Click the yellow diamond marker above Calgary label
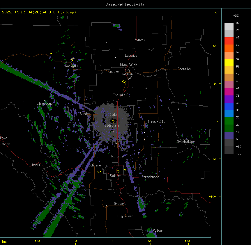This screenshot has height=245, width=251. 118,171
